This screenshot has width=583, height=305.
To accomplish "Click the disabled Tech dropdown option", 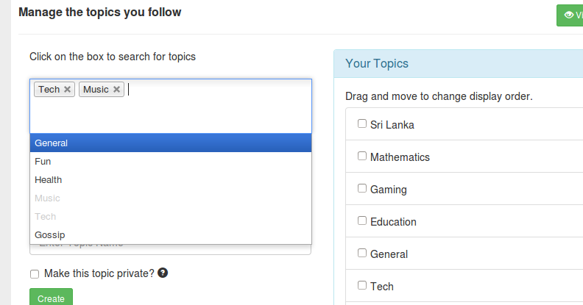I will (x=45, y=217).
